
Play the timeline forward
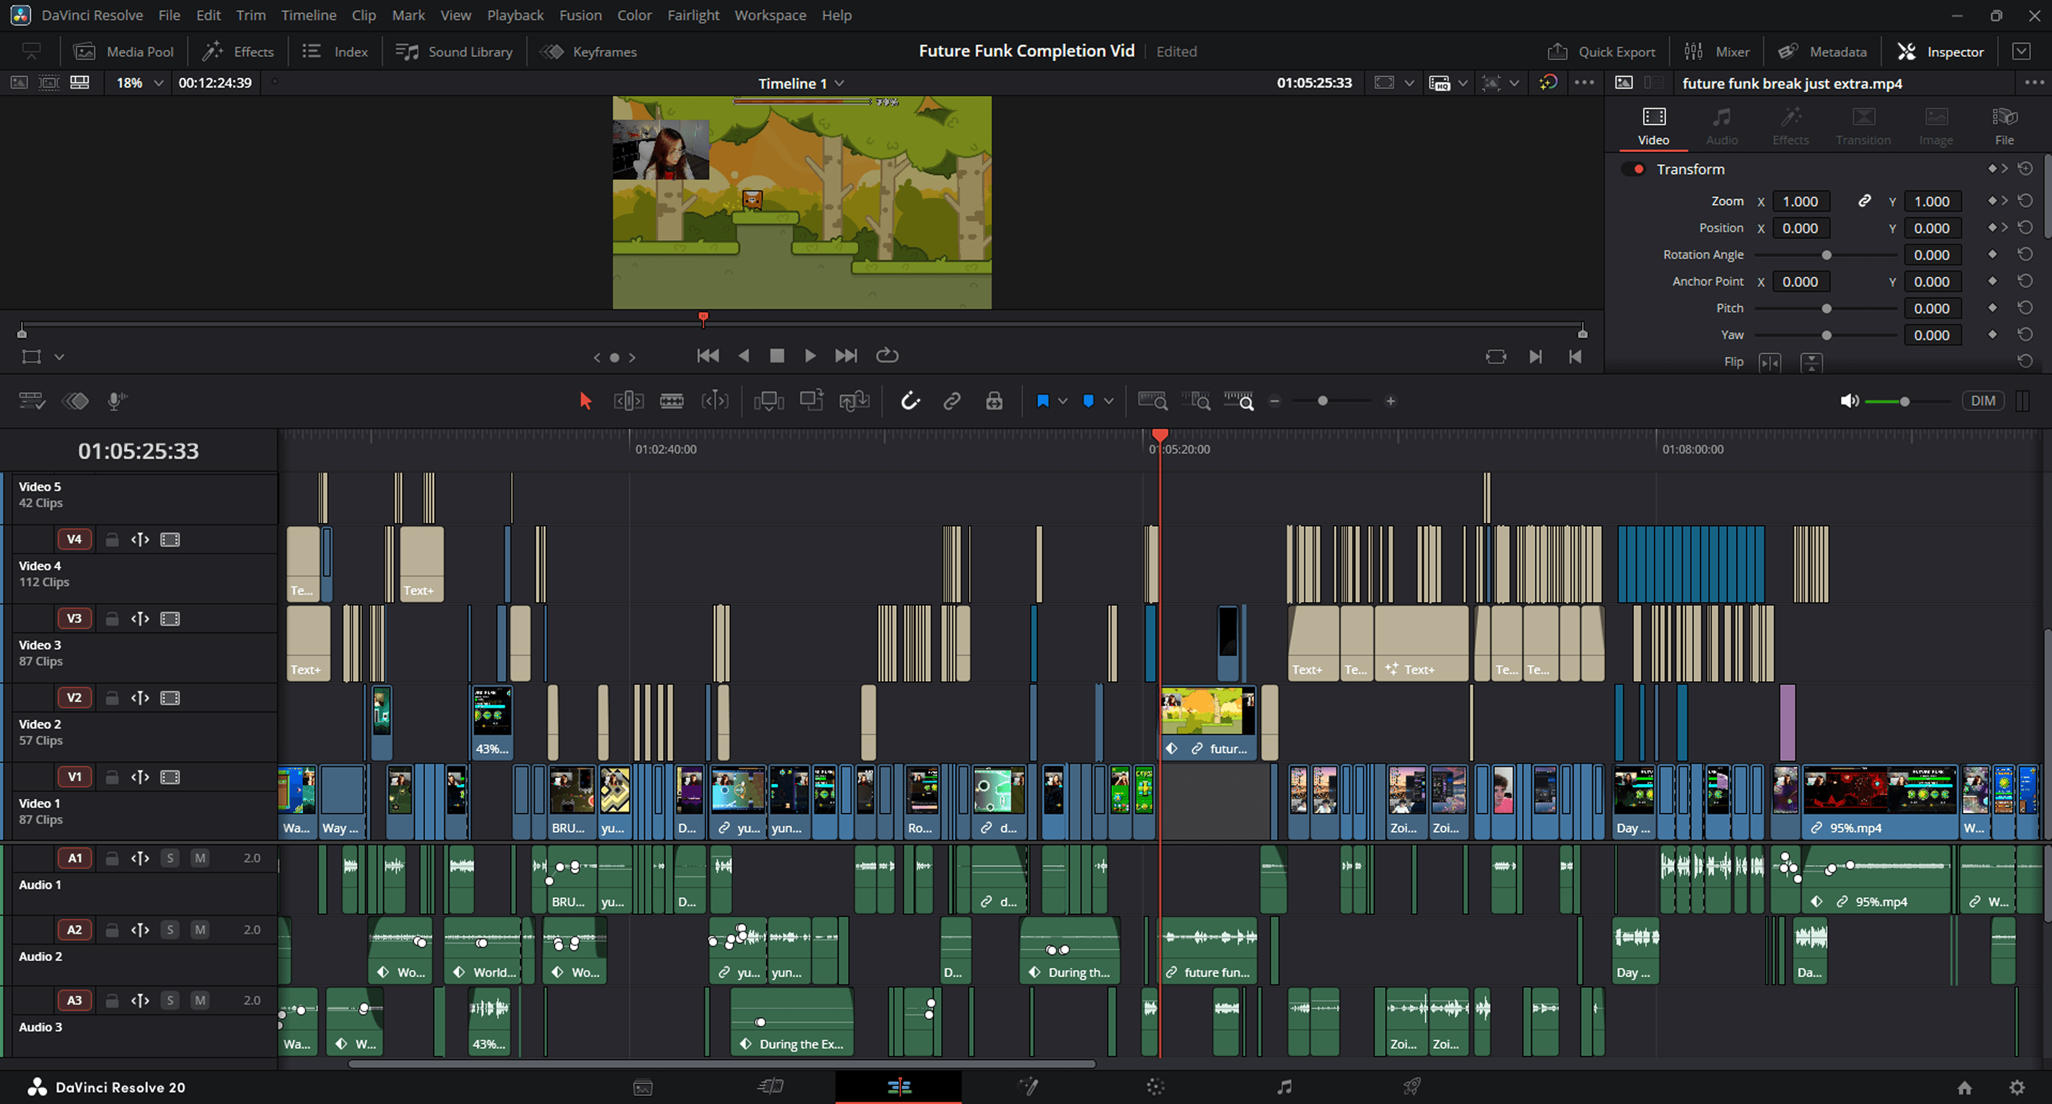pos(810,356)
